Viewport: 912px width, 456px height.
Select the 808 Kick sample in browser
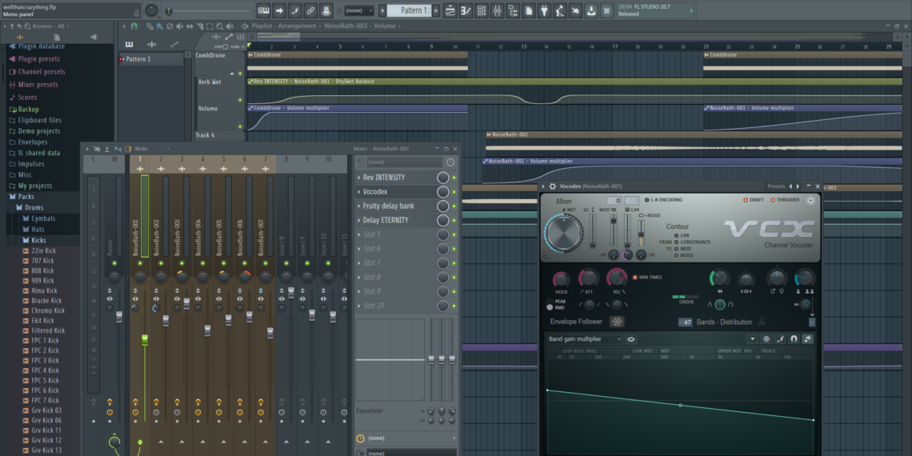point(42,270)
